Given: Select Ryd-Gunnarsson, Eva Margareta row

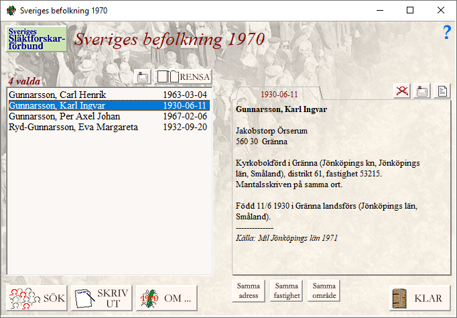Looking at the screenshot, I should (x=108, y=127).
